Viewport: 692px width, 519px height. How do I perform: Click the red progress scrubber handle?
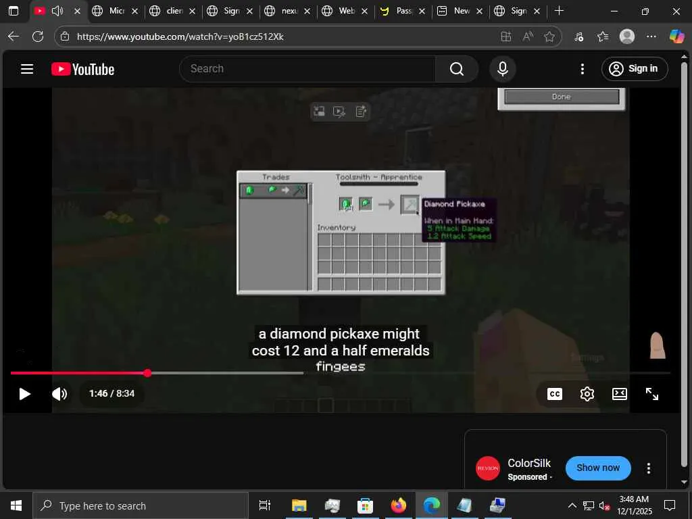[147, 373]
